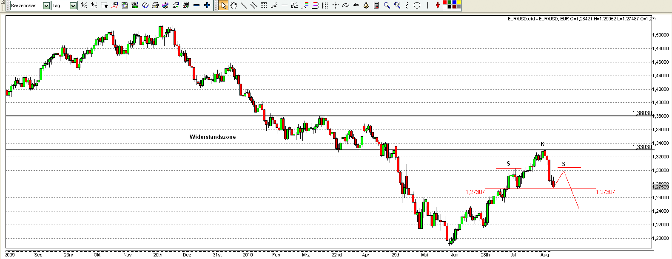This screenshot has width=672, height=259.
Task: Click the 1,33030 resistance line label
Action: 642,147
